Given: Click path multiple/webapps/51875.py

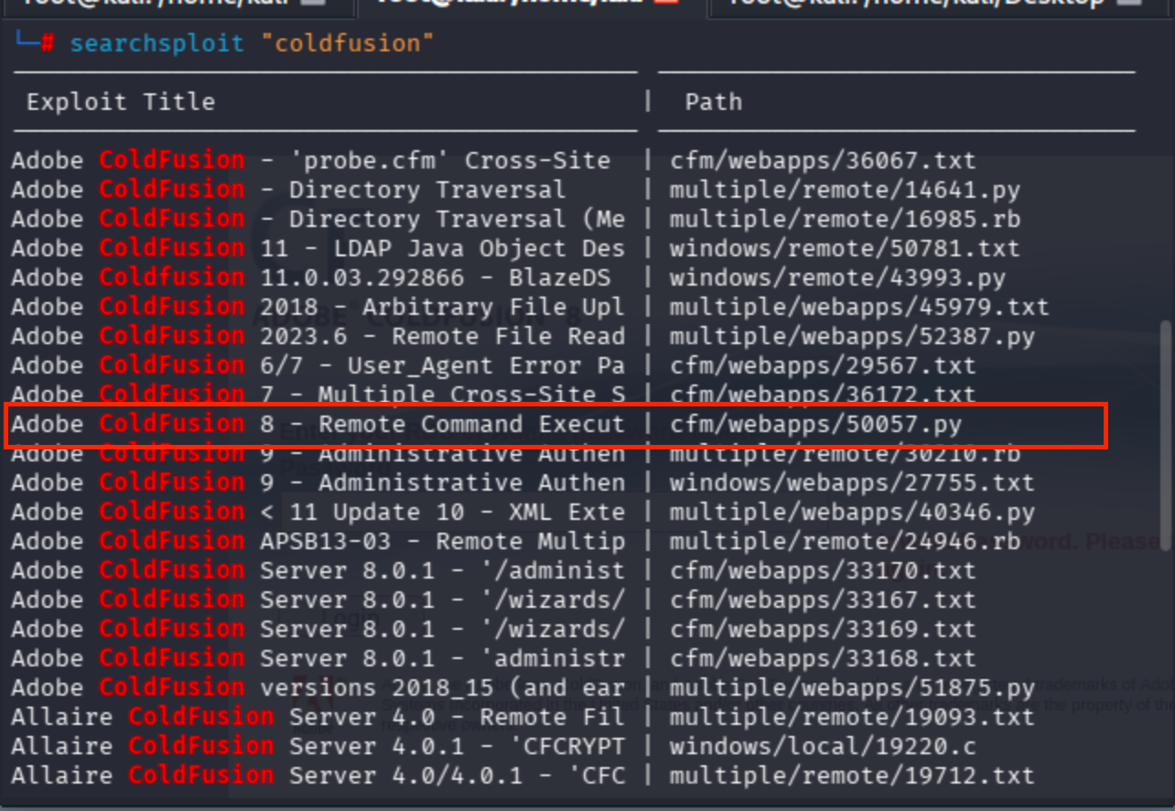Looking at the screenshot, I should click(852, 687).
